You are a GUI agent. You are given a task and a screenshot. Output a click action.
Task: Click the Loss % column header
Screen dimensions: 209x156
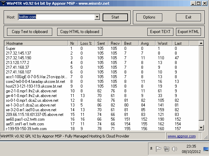click(x=86, y=43)
